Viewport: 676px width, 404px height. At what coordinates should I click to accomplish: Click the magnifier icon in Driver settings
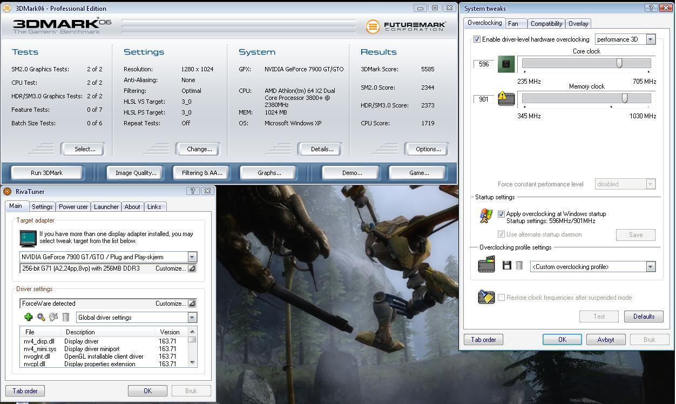(41, 317)
